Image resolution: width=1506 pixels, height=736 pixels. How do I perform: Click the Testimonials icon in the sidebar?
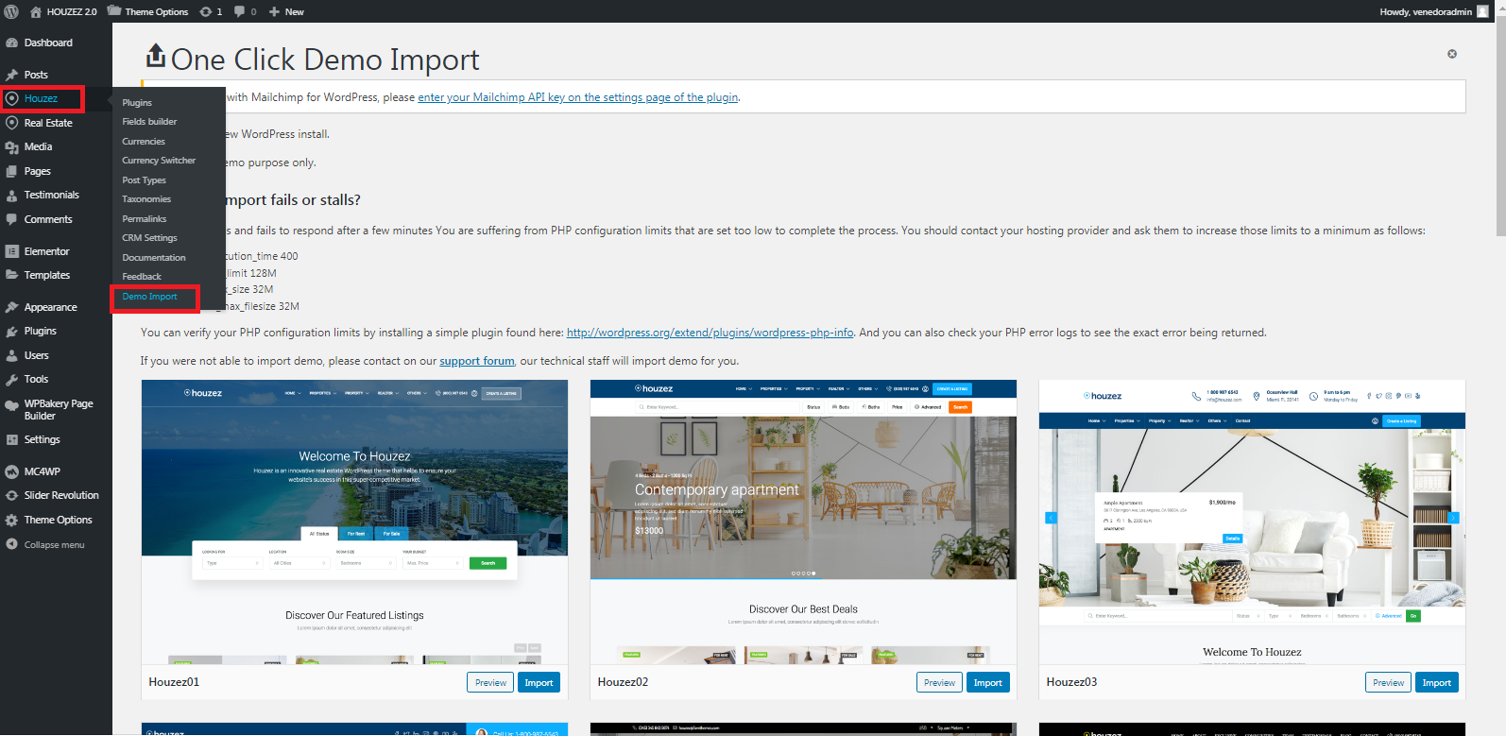click(x=12, y=195)
